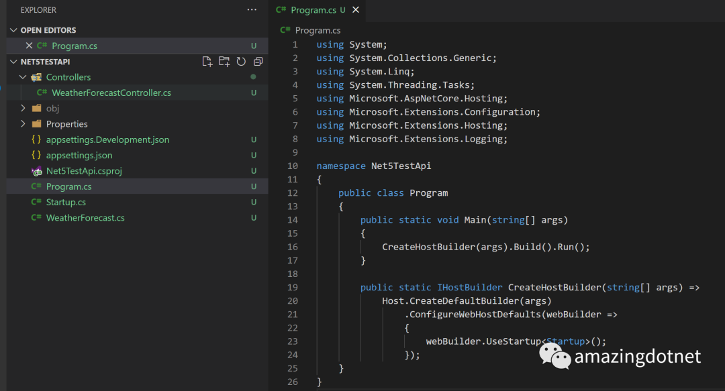
Task: Open appsettings.json file
Action: (x=79, y=156)
